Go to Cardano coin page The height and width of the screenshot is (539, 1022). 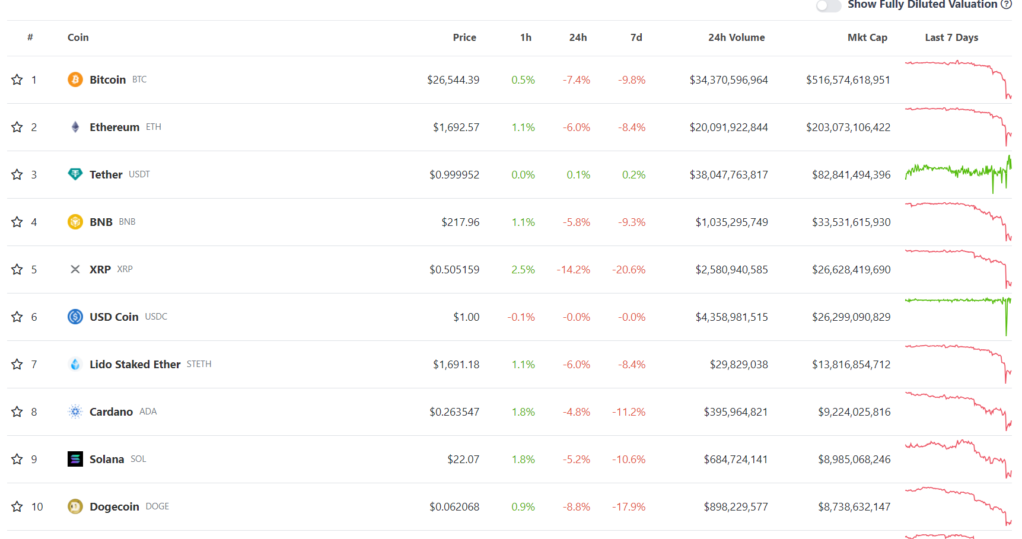tap(111, 412)
